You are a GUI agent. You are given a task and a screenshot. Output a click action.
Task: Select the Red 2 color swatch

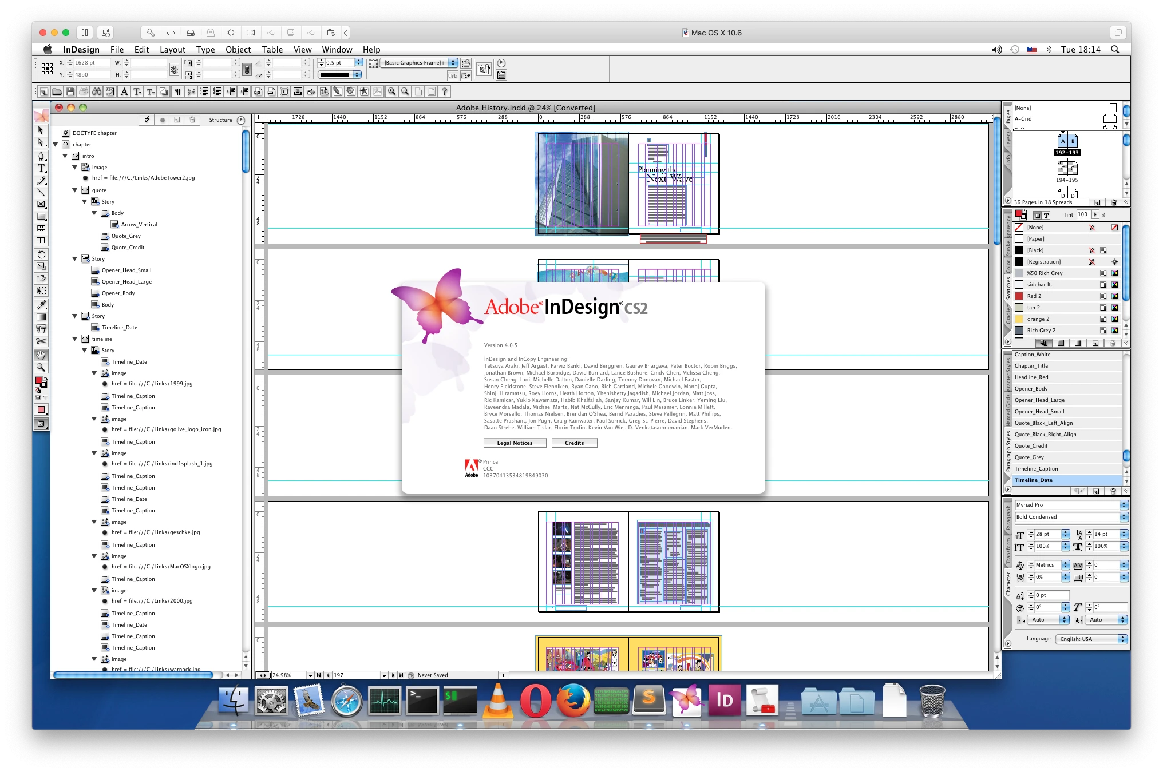1034,296
